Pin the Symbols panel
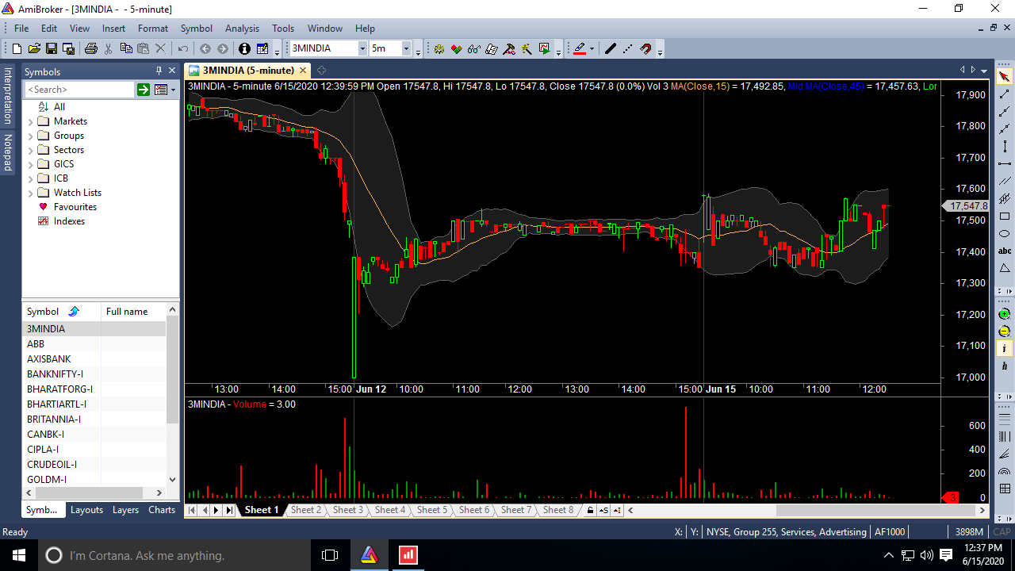This screenshot has height=571, width=1015. (x=159, y=71)
